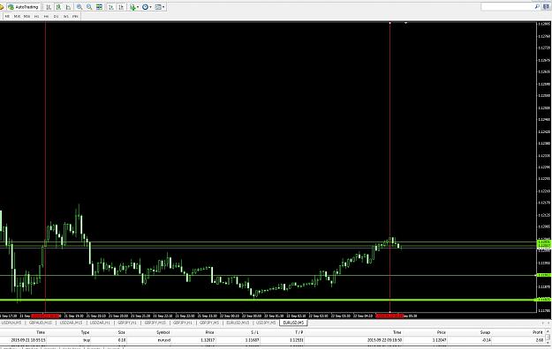
Task: Switch chart to candlesticks mode
Action: [58, 7]
